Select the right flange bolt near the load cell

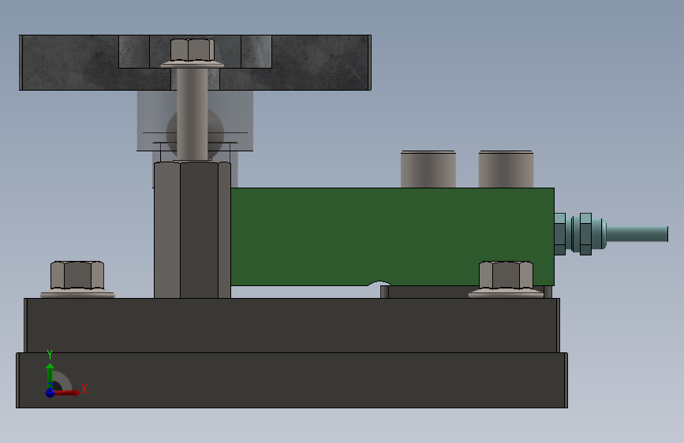[x=506, y=280]
